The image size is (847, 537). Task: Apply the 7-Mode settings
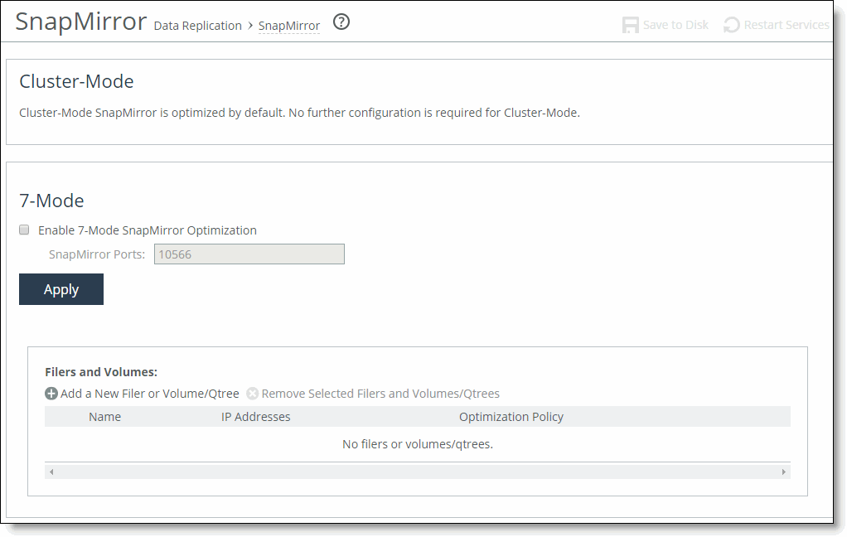[61, 289]
